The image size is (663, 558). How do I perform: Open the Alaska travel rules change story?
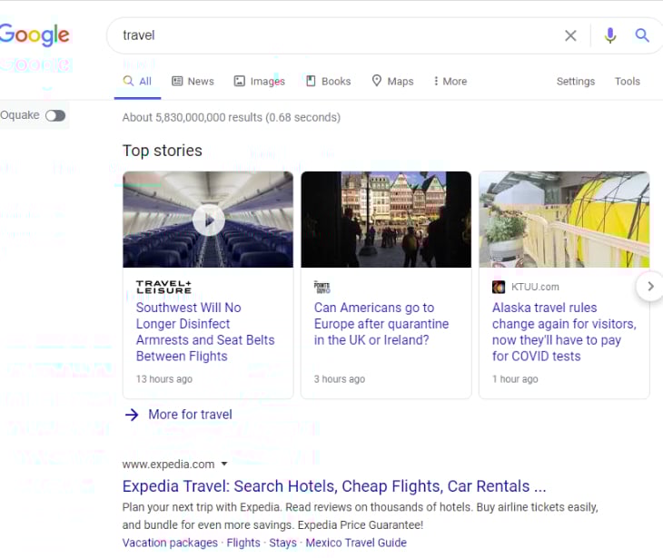tap(564, 331)
